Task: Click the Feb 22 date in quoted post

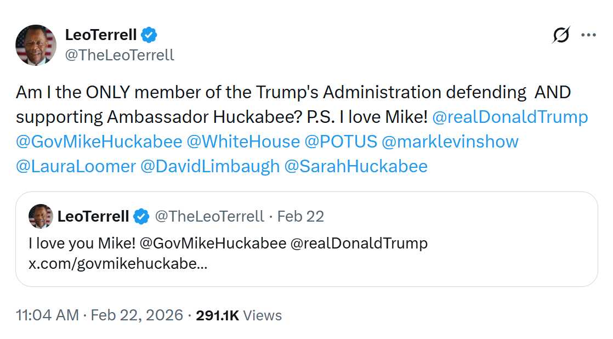Action: (300, 216)
